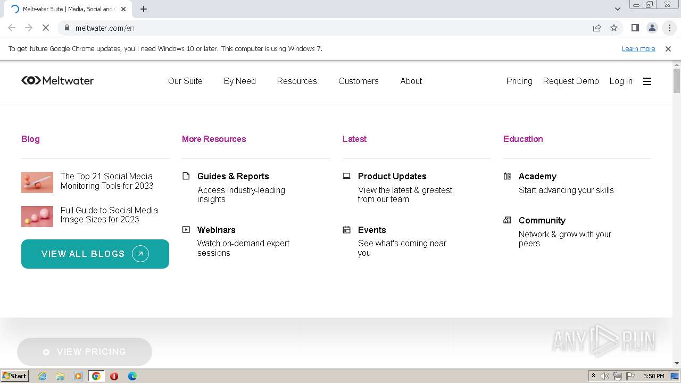Click the volume icon in system tray
The height and width of the screenshot is (383, 681).
click(605, 376)
